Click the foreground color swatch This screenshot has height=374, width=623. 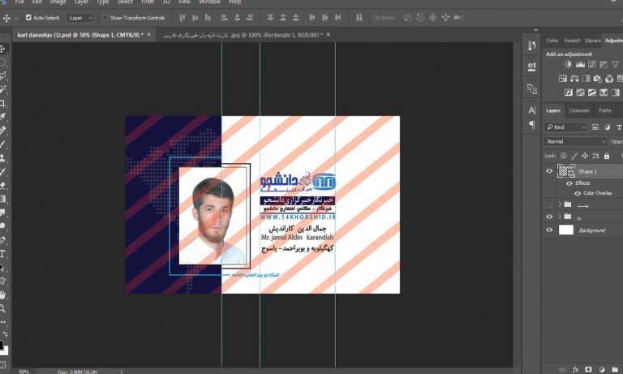pos(1,344)
